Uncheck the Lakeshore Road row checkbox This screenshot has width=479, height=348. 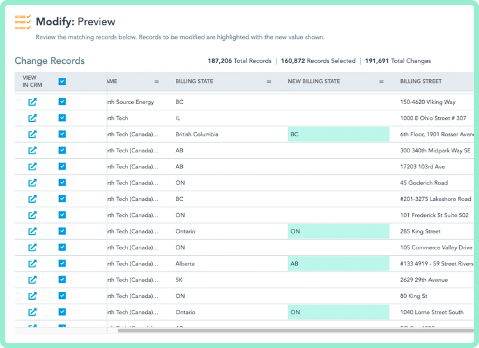pos(62,199)
